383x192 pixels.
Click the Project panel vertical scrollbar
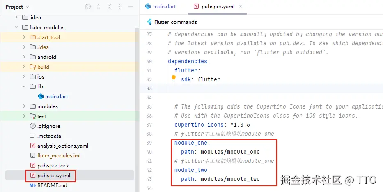point(137,110)
